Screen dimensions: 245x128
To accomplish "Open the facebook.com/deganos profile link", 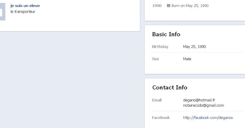I will pos(208,117).
